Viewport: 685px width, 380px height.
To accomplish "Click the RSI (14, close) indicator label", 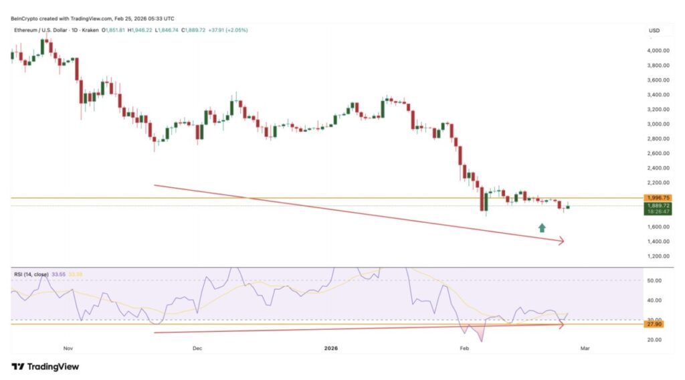I will tap(30, 274).
